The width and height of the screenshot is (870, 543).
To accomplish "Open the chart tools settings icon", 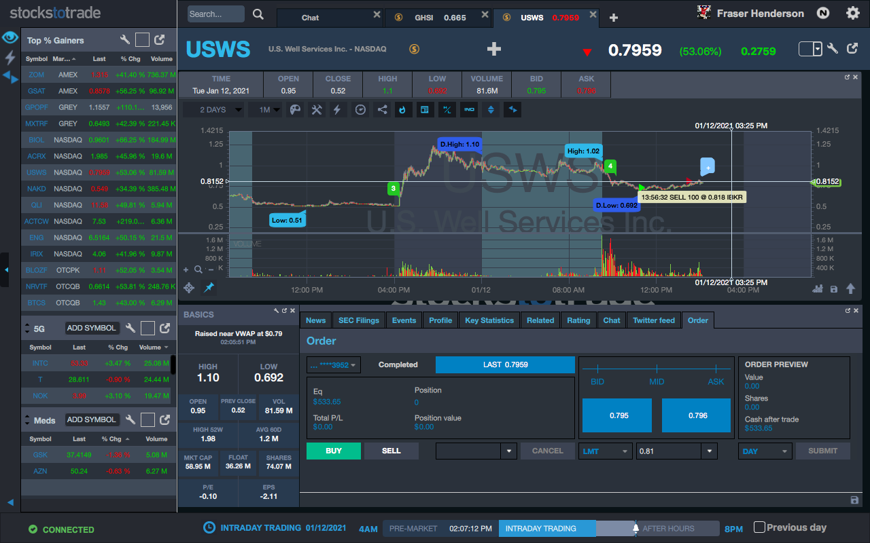I will click(316, 109).
